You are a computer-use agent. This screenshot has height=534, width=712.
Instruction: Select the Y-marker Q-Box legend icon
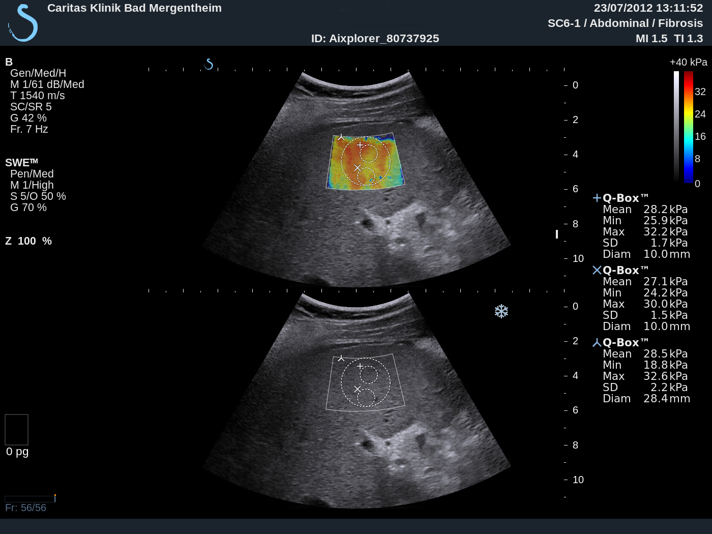597,343
